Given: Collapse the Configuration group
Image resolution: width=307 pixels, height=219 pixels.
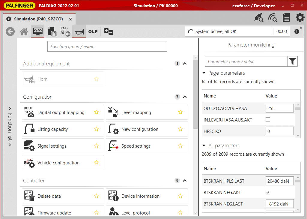Looking at the screenshot, I should point(185,97).
